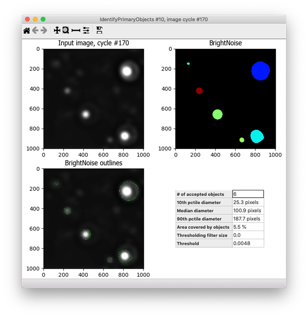Screen dimensions: 308x317
Task: Go forward to the next view
Action: (x=44, y=30)
